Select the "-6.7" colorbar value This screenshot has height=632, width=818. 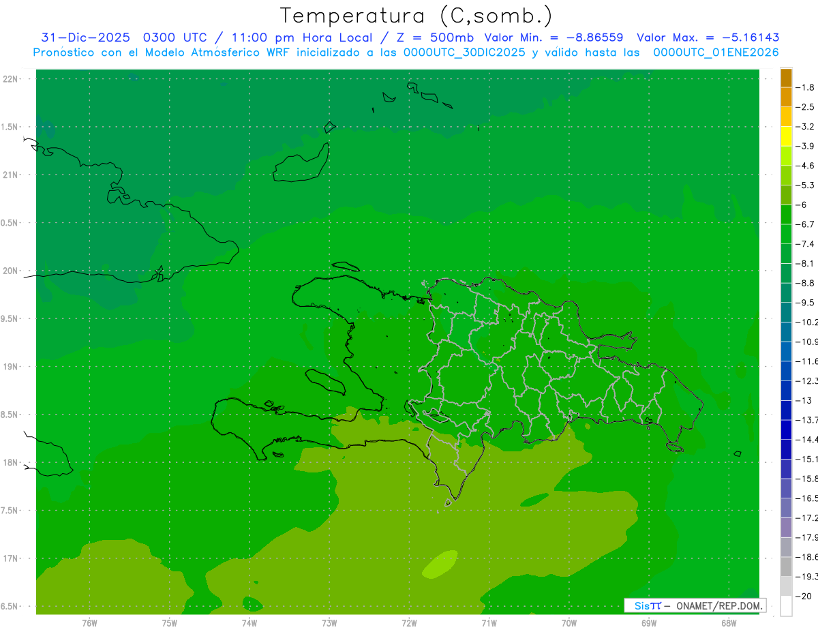(806, 224)
